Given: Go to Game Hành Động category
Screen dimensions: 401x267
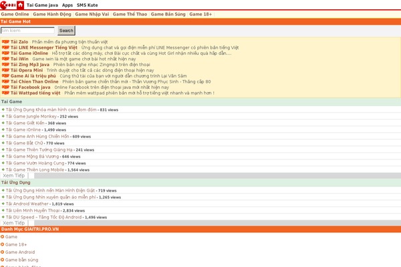Looking at the screenshot, I should [x=52, y=14].
